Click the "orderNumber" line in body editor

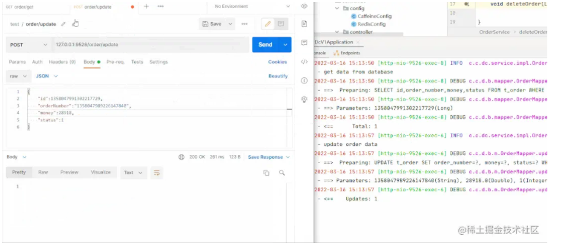85,105
